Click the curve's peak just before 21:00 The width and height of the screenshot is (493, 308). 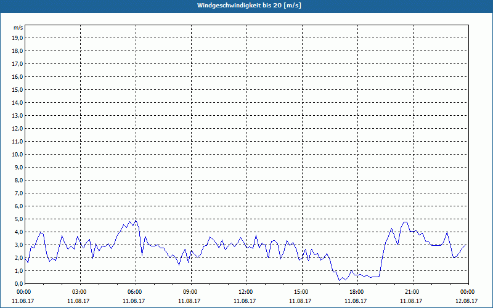405,222
